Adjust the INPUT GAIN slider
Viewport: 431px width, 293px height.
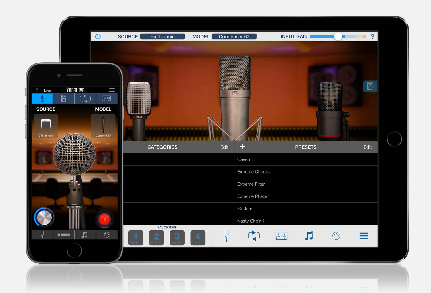tap(338, 36)
